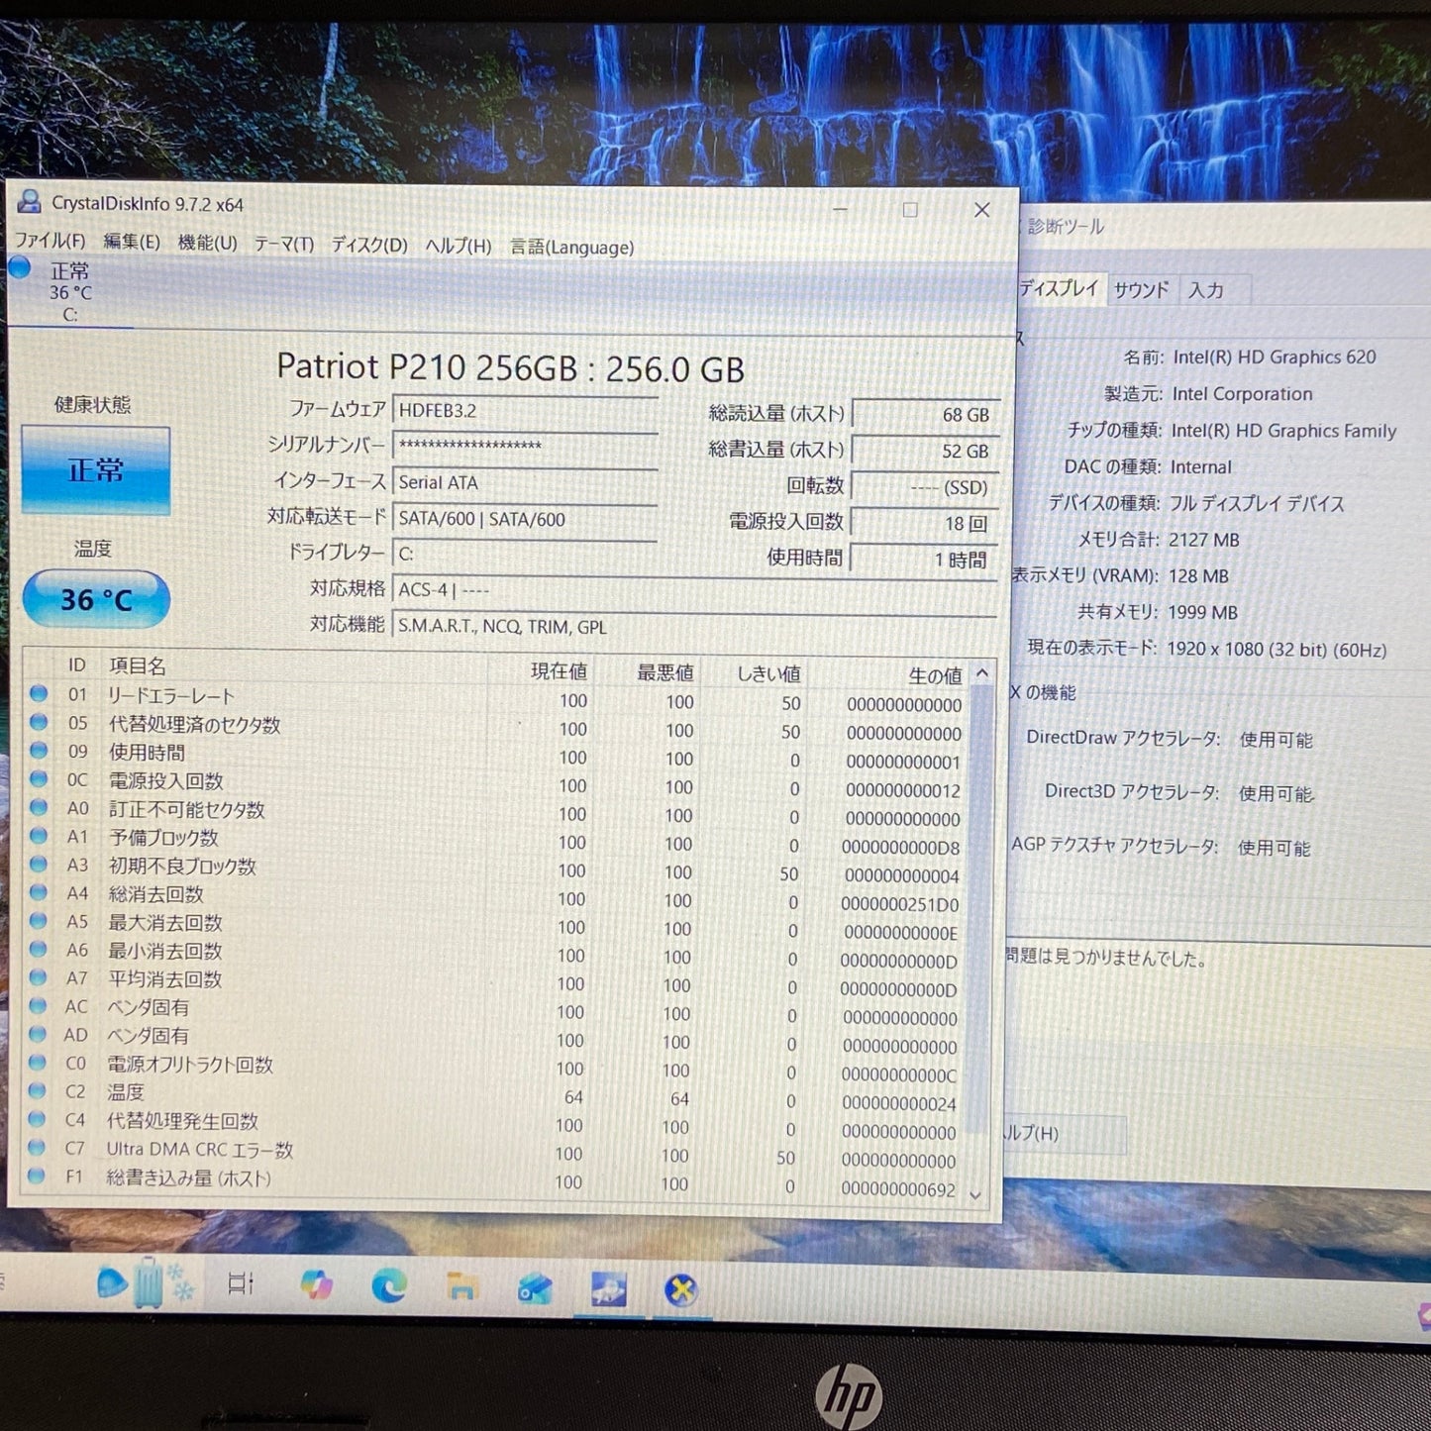Click the status dot for F1 総書き込み量 (ホスト)
Viewport: 1431px width, 1431px height.
[37, 1175]
